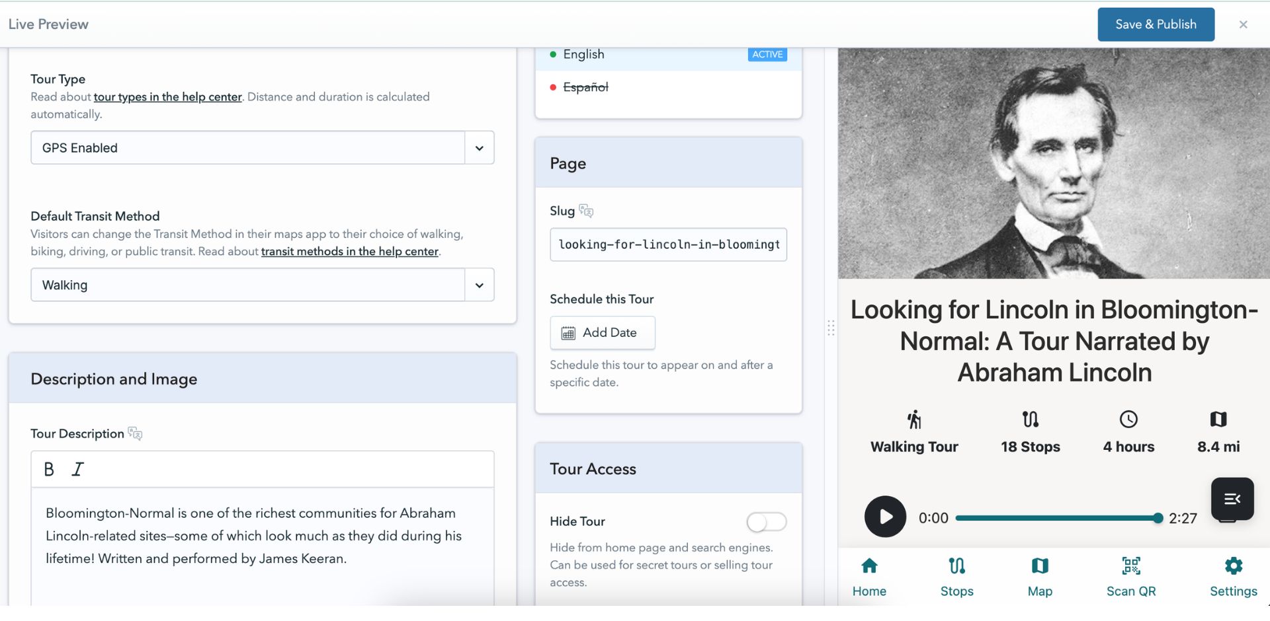The image size is (1270, 621).
Task: Select the Español language entry
Action: point(585,87)
